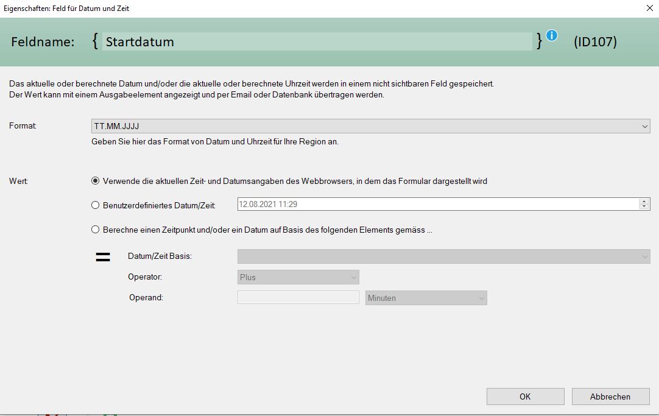Select the option to use current browser date
659x416 pixels.
pyautogui.click(x=95, y=181)
